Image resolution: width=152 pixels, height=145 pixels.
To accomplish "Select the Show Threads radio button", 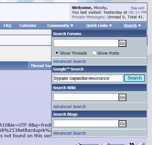I will pos(57,53).
